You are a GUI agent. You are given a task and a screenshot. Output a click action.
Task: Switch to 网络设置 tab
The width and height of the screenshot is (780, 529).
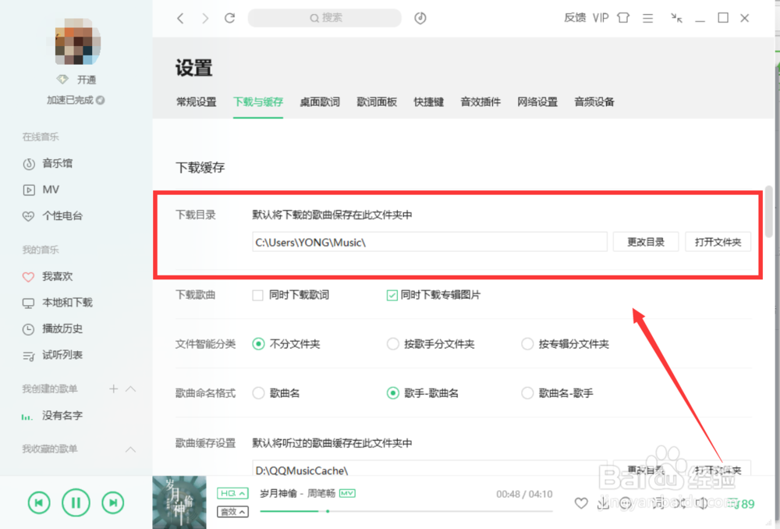click(x=537, y=102)
